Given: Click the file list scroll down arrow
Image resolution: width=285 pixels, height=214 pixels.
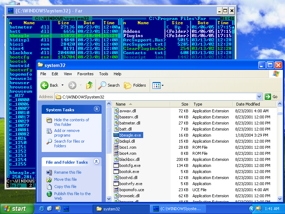Looking at the screenshot, I should (280, 199).
